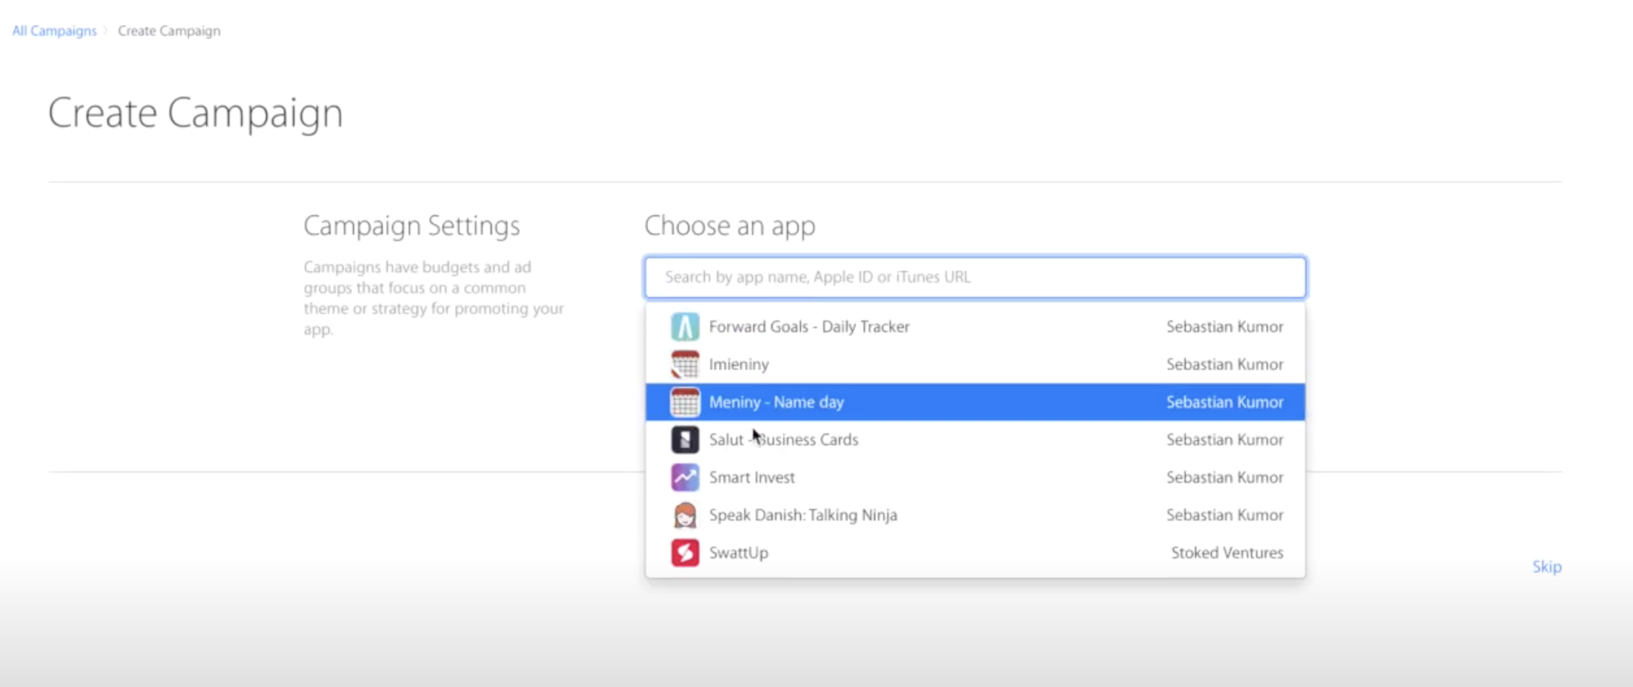Click the Smart Invest chart app icon
The width and height of the screenshot is (1633, 687).
(x=684, y=477)
